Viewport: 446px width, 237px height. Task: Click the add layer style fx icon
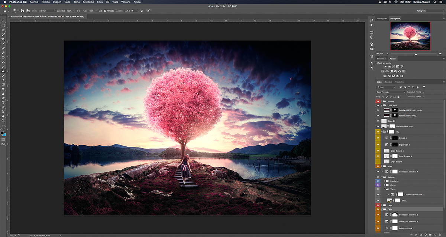[x=416, y=235]
